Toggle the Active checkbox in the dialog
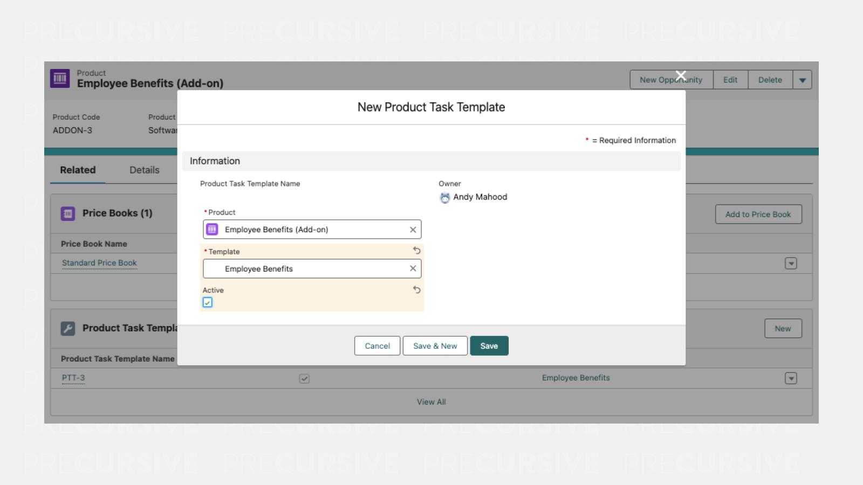863x485 pixels. coord(208,302)
